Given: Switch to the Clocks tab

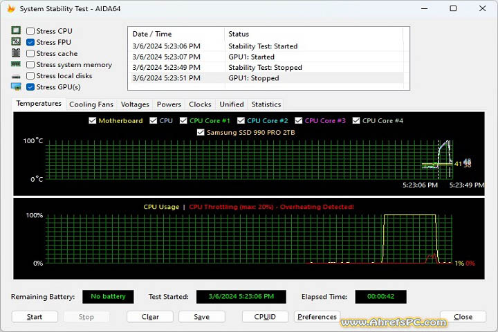Looking at the screenshot, I should point(200,104).
